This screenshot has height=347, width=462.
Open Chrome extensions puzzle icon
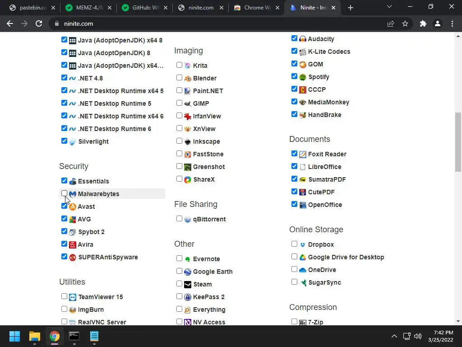423,23
